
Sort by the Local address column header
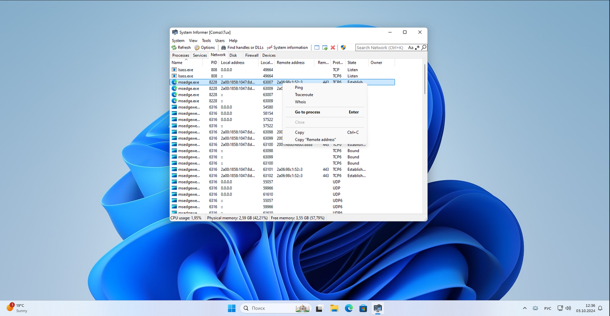click(x=233, y=62)
